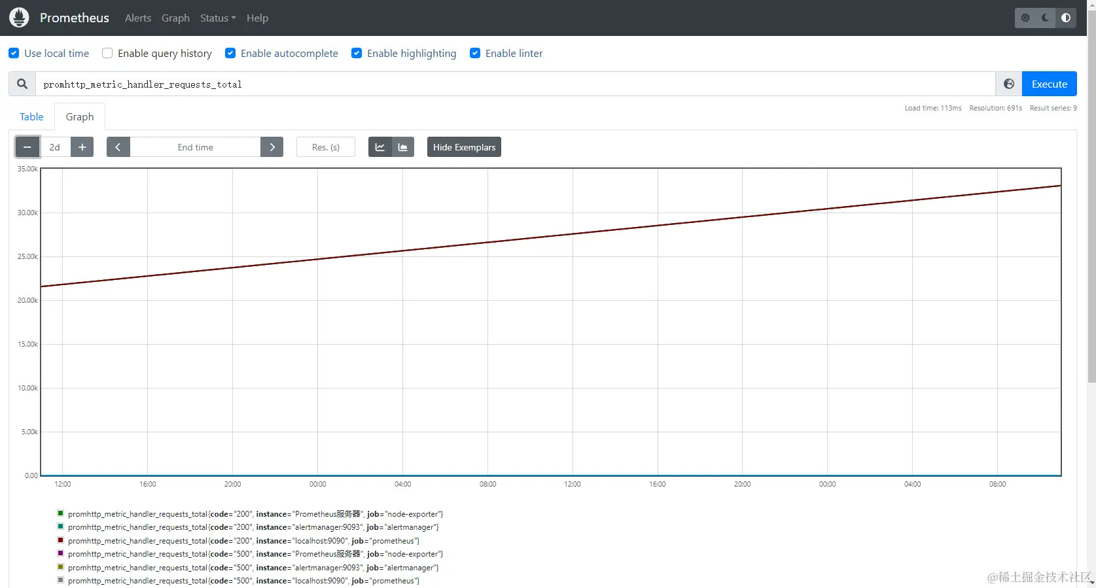Image resolution: width=1096 pixels, height=588 pixels.
Task: Open the metrics explorer globe icon
Action: coord(1009,84)
